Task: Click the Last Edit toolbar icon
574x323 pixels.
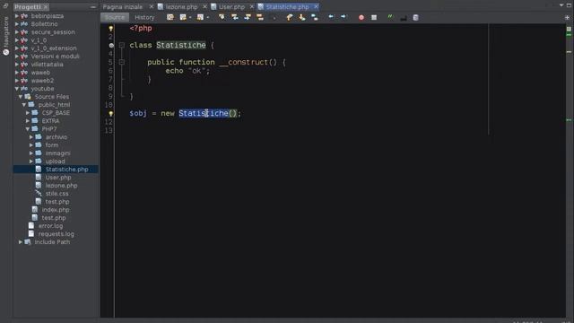Action: pyautogui.click(x=170, y=17)
